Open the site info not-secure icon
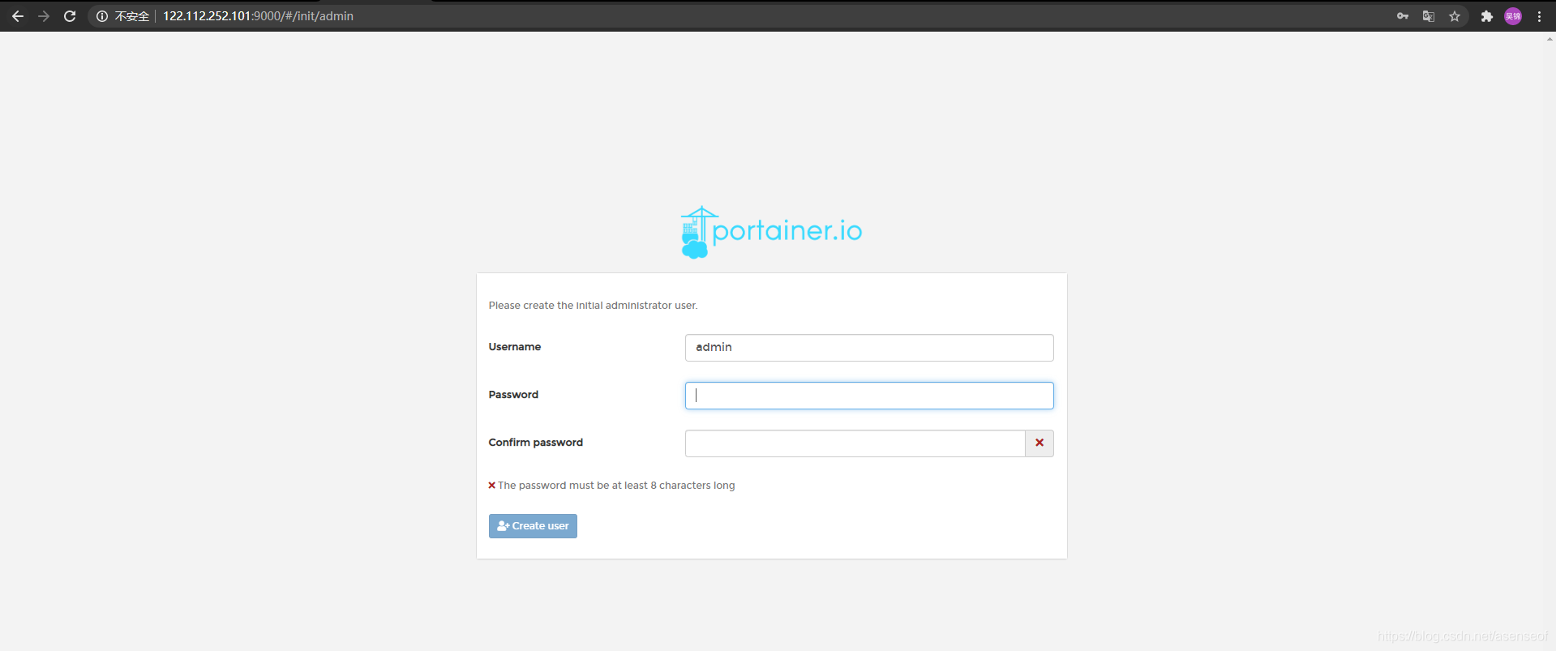The image size is (1556, 651). click(x=102, y=16)
